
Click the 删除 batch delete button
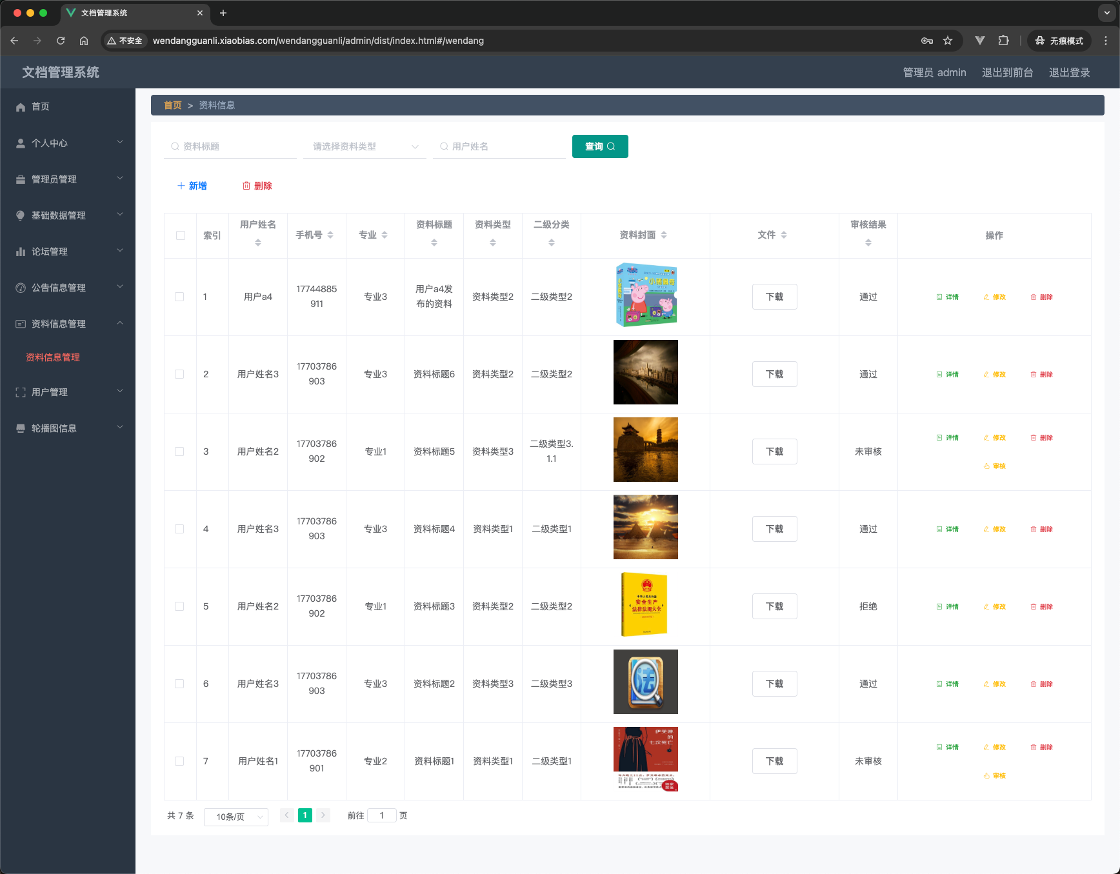[x=257, y=186]
